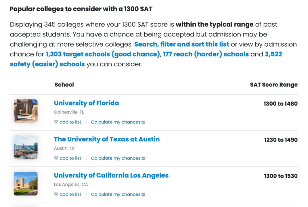
Task: Click heart icon for UT Austin
Action: (56, 158)
